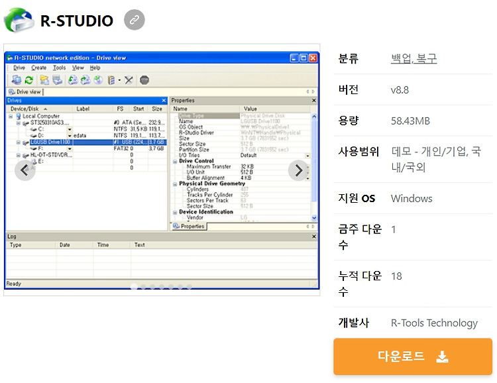Open the dropdown arrow on the F: row
The width and height of the screenshot is (497, 383).
(x=70, y=148)
